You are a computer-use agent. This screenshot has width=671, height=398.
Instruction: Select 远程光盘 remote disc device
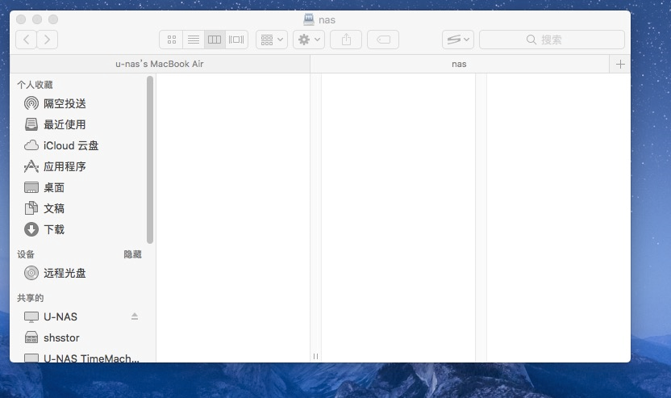pyautogui.click(x=81, y=273)
